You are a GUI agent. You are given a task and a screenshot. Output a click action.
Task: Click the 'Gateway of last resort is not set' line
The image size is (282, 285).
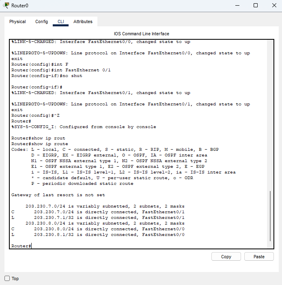point(58,195)
